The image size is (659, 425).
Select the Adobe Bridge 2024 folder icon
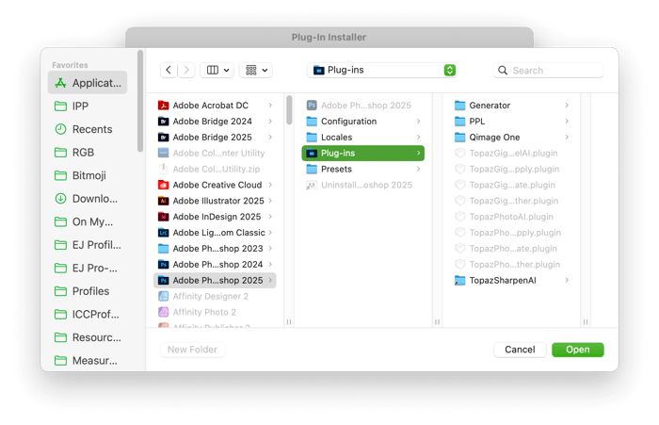coord(163,122)
